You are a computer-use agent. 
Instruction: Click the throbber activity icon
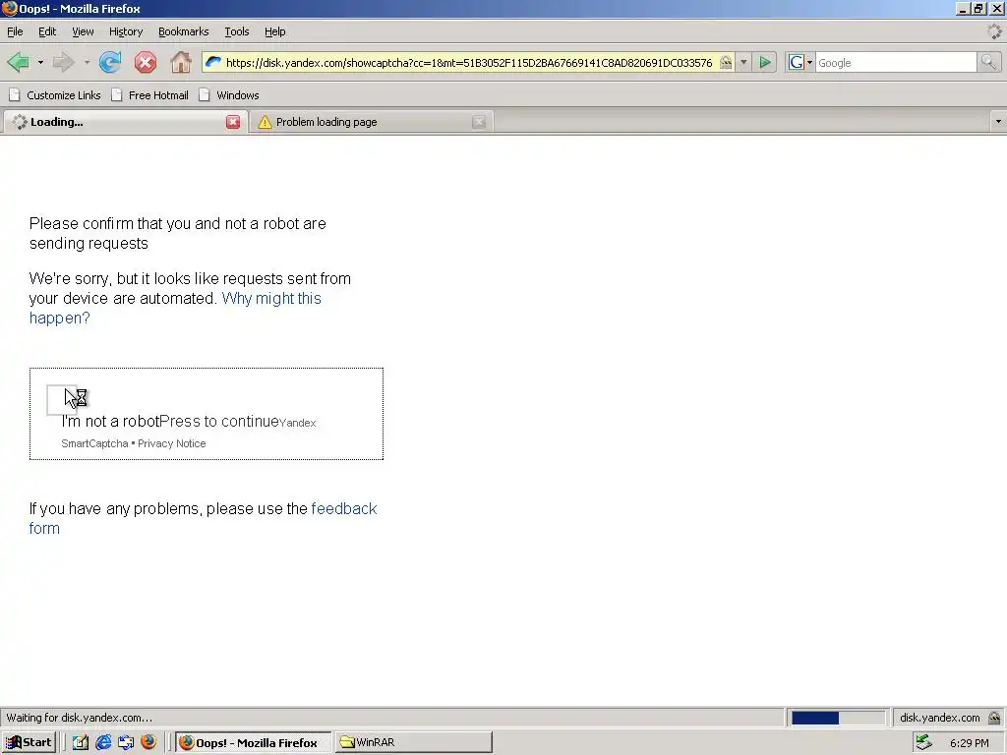click(x=994, y=31)
